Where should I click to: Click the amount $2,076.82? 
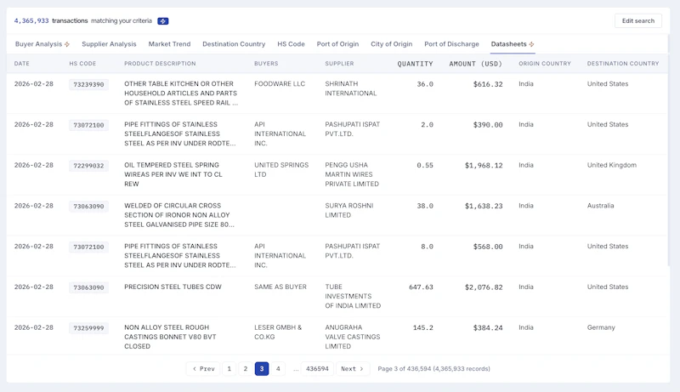click(x=484, y=287)
